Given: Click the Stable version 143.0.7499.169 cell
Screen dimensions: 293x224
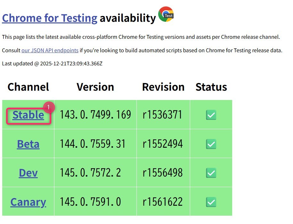Looking at the screenshot, I should pyautogui.click(x=95, y=115).
